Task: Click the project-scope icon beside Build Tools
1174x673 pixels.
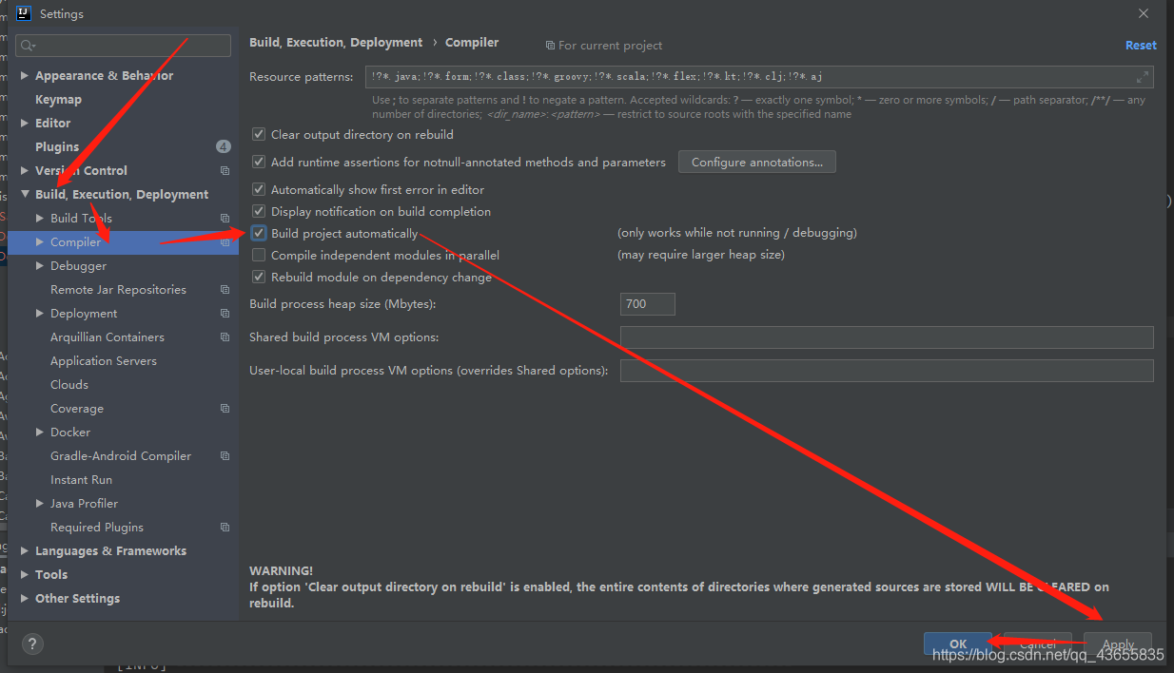Action: click(x=225, y=219)
